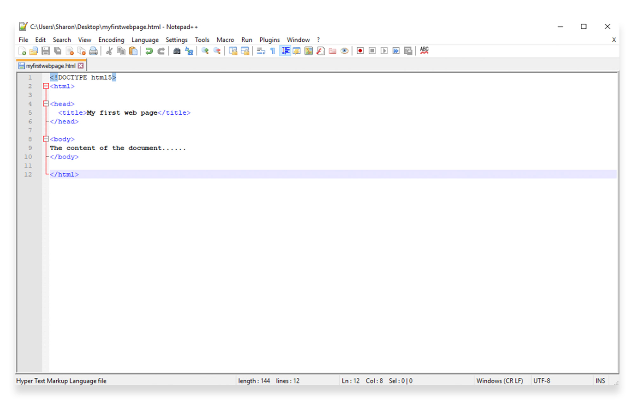Collapse the html element code fold
Screen dimensions: 635x404
point(45,86)
